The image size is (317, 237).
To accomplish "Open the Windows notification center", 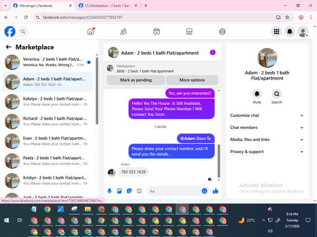I will [x=308, y=221].
